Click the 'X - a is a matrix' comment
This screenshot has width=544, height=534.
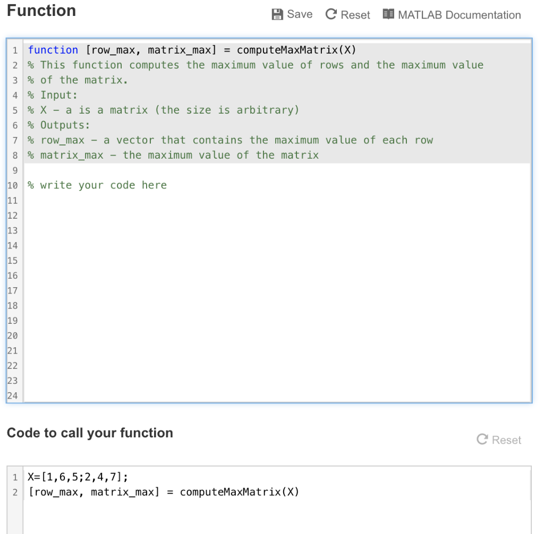[x=163, y=110]
